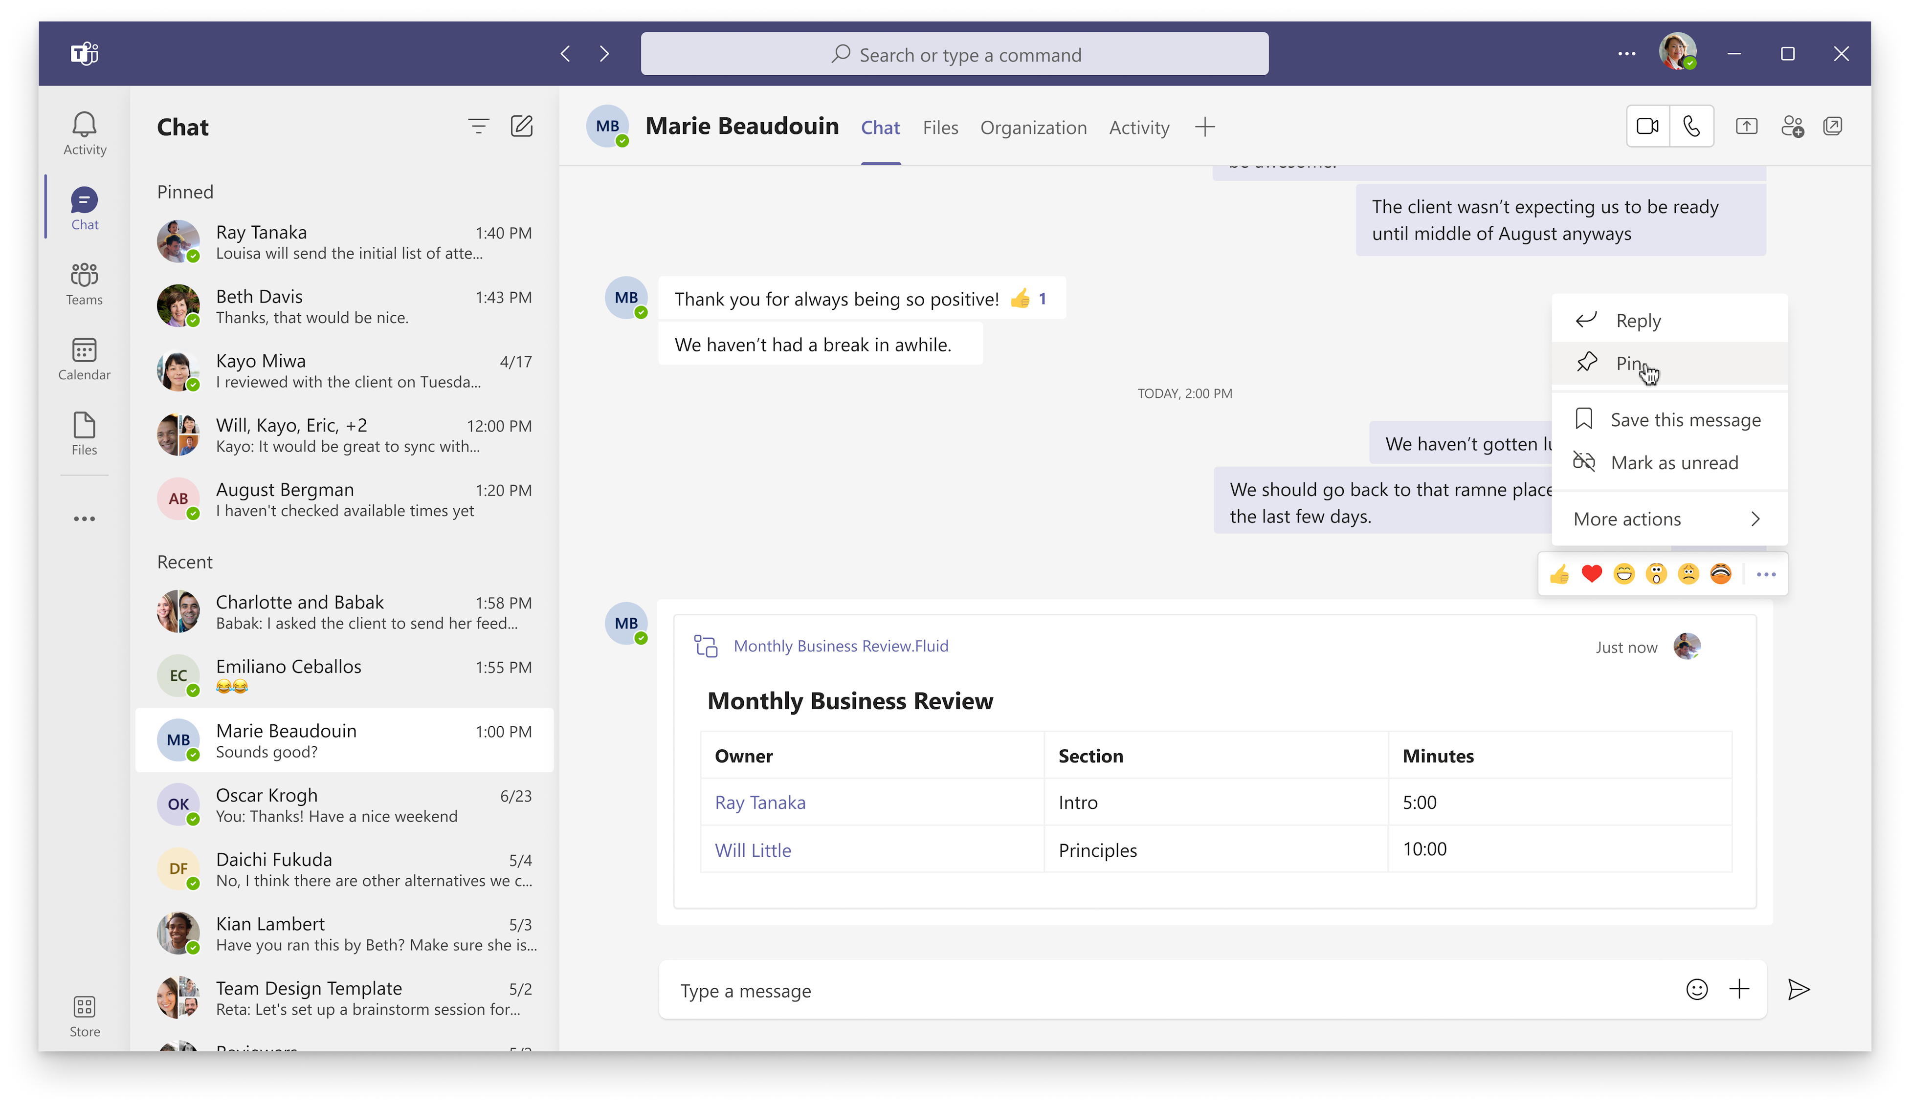
Task: Click the add people to chat icon
Action: pos(1792,127)
